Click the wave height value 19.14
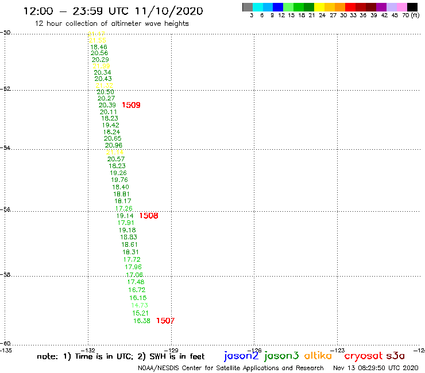The image size is (425, 373). click(125, 216)
